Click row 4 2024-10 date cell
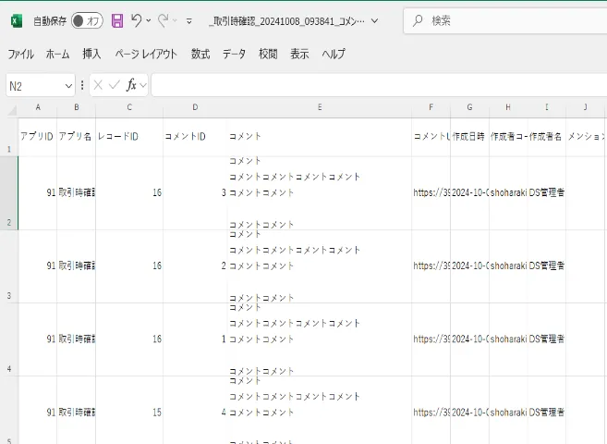The image size is (607, 444). click(x=469, y=339)
